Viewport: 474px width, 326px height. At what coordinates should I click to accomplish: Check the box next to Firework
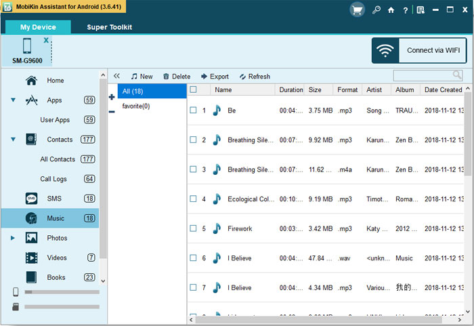[194, 229]
